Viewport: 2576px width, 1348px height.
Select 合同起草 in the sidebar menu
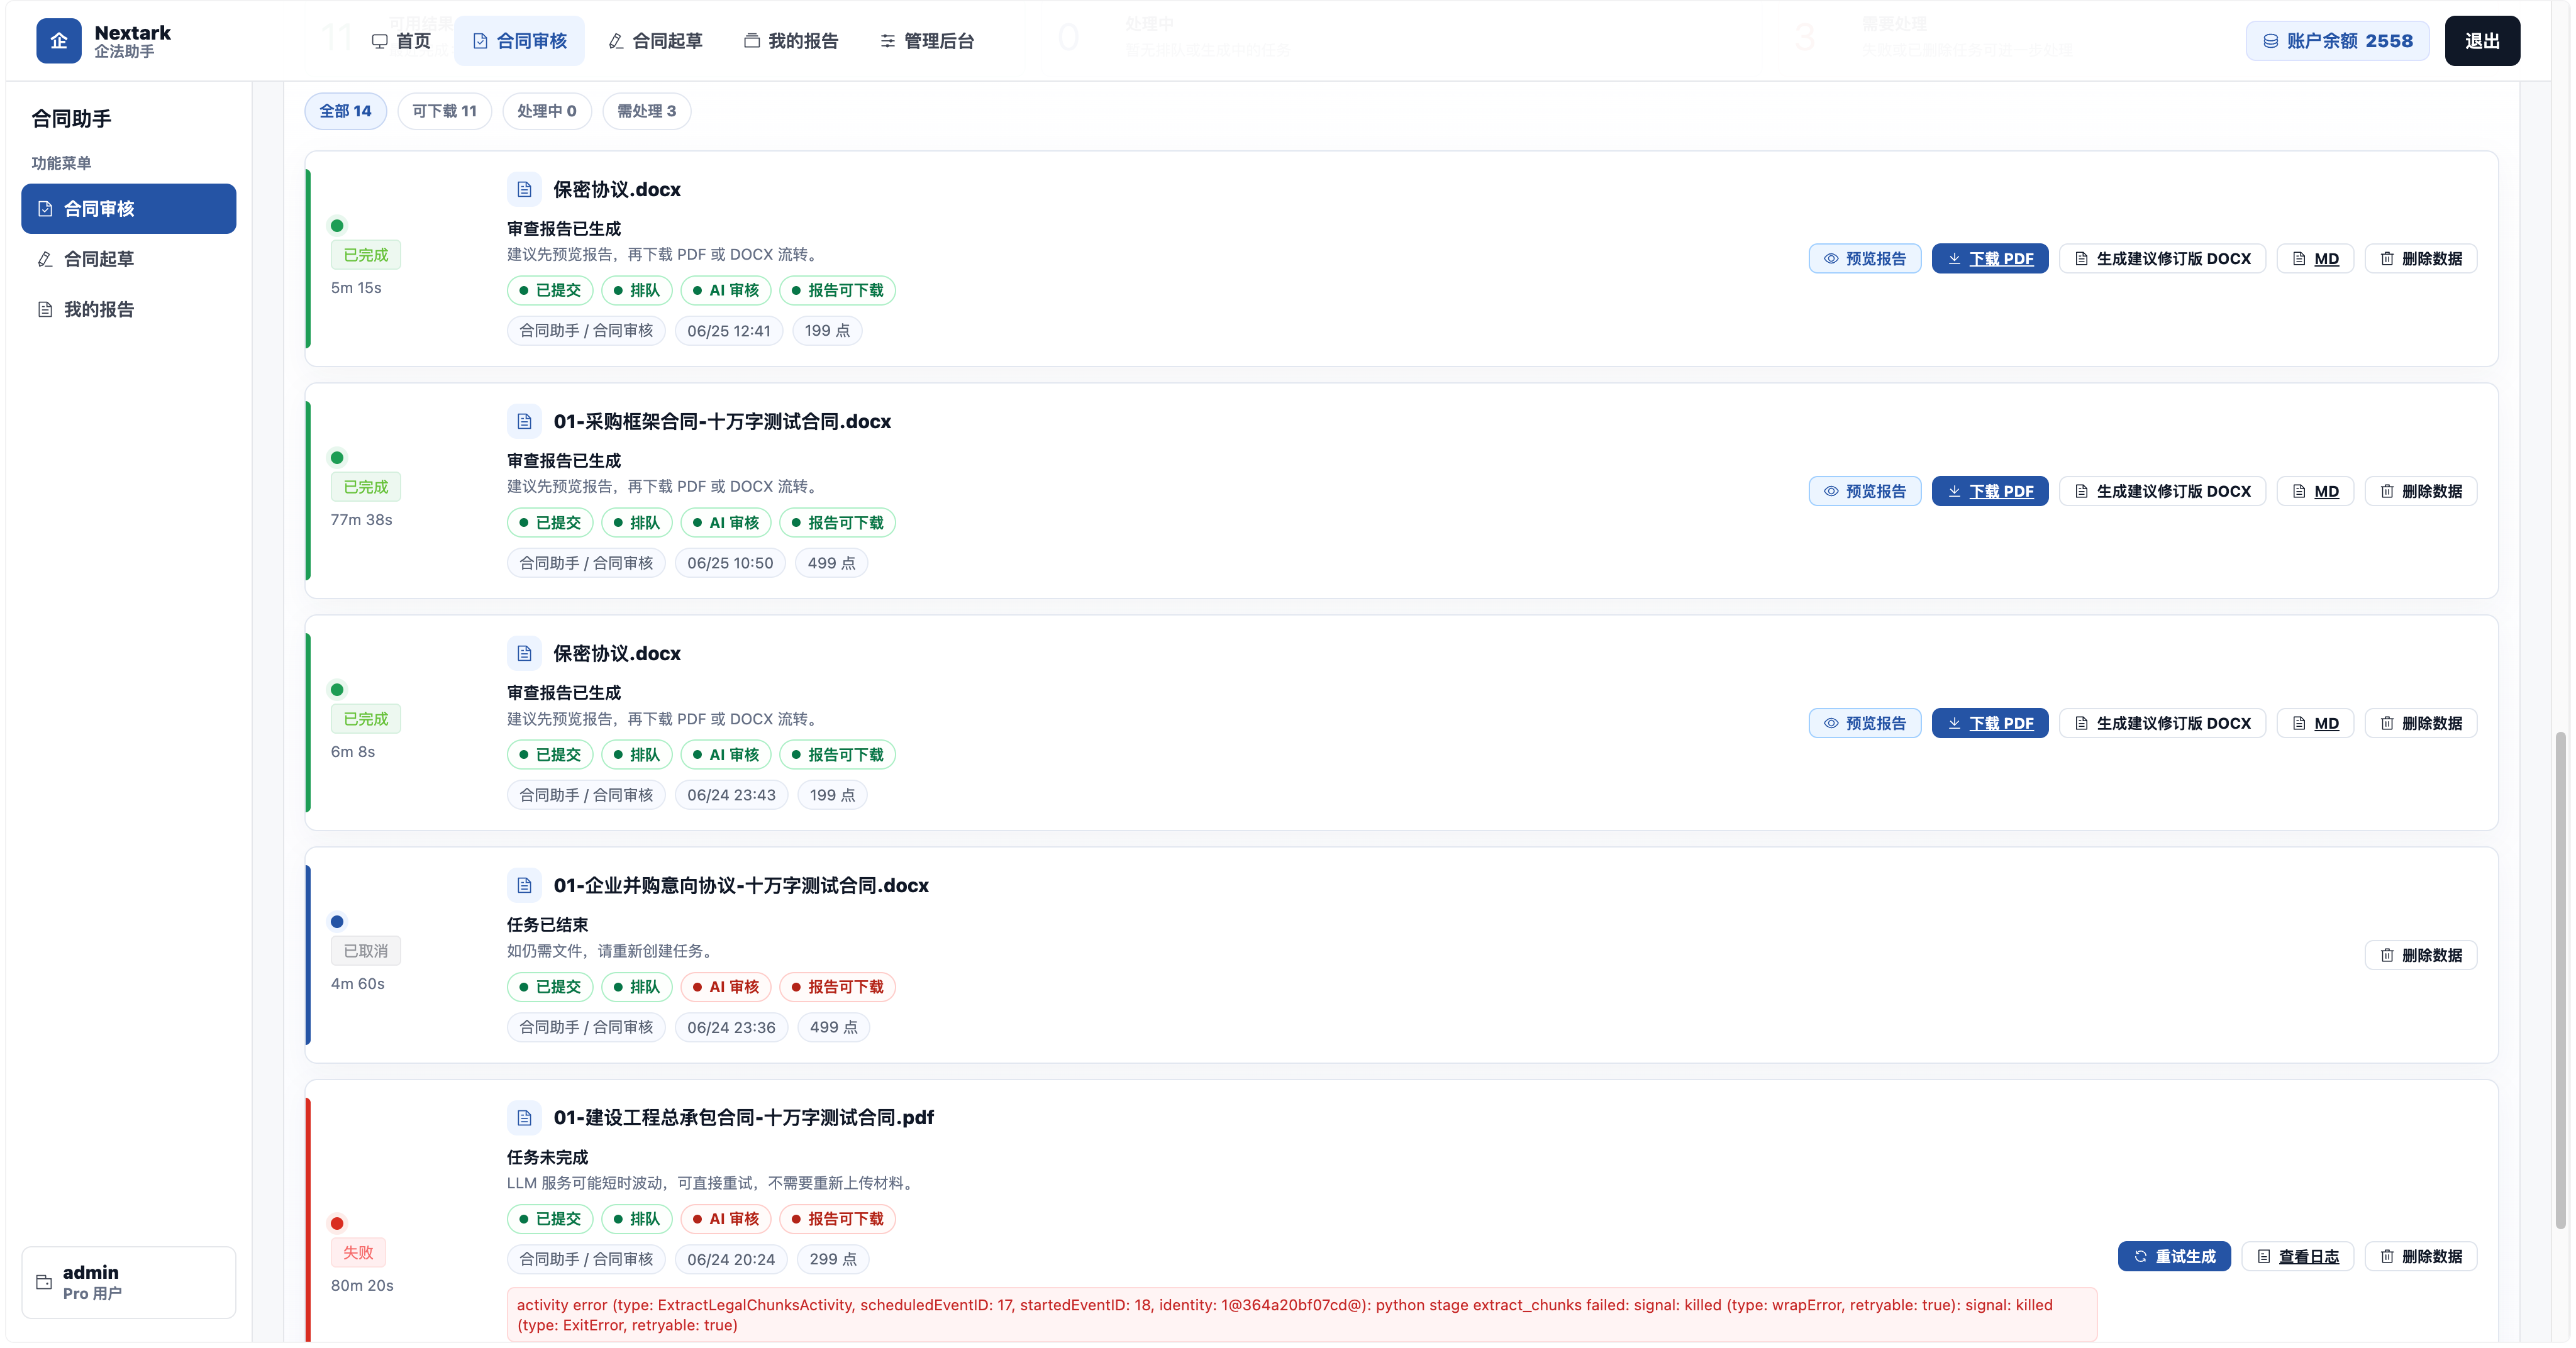coord(129,259)
